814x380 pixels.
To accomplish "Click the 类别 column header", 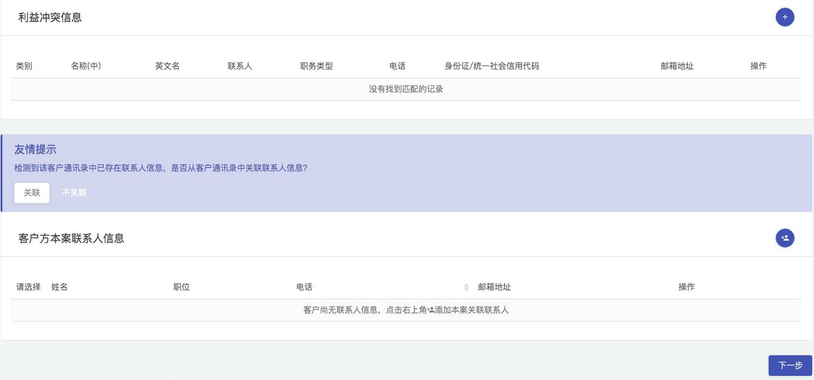I will click(24, 66).
